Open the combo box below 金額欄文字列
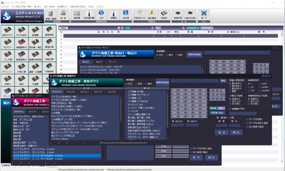This screenshot has width=285, height=171. pyautogui.click(x=243, y=113)
